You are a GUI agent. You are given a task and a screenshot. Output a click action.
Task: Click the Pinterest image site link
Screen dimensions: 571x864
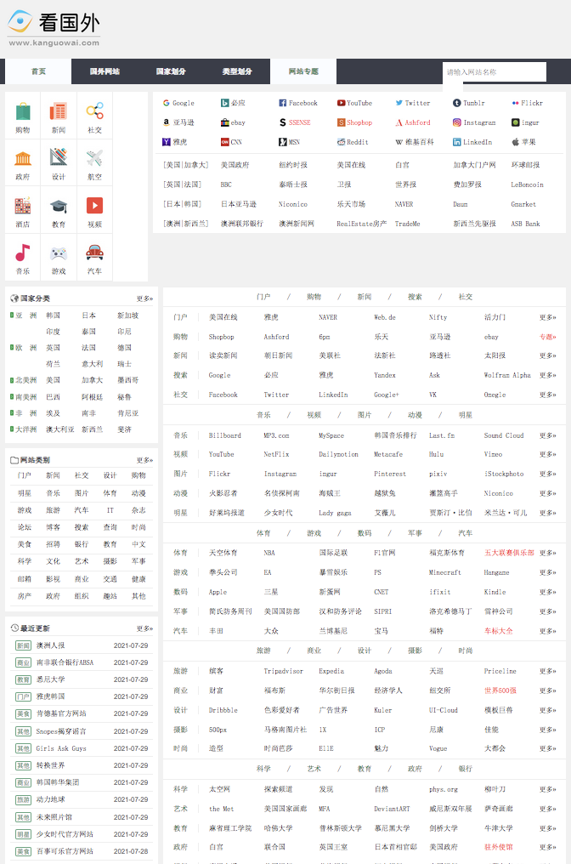pyautogui.click(x=390, y=474)
